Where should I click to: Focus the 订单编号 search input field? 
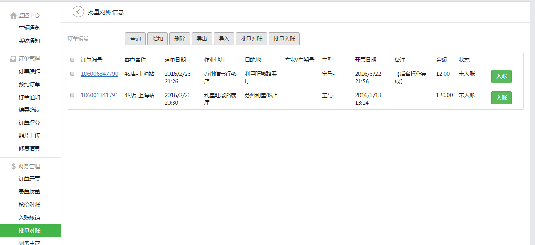click(95, 38)
